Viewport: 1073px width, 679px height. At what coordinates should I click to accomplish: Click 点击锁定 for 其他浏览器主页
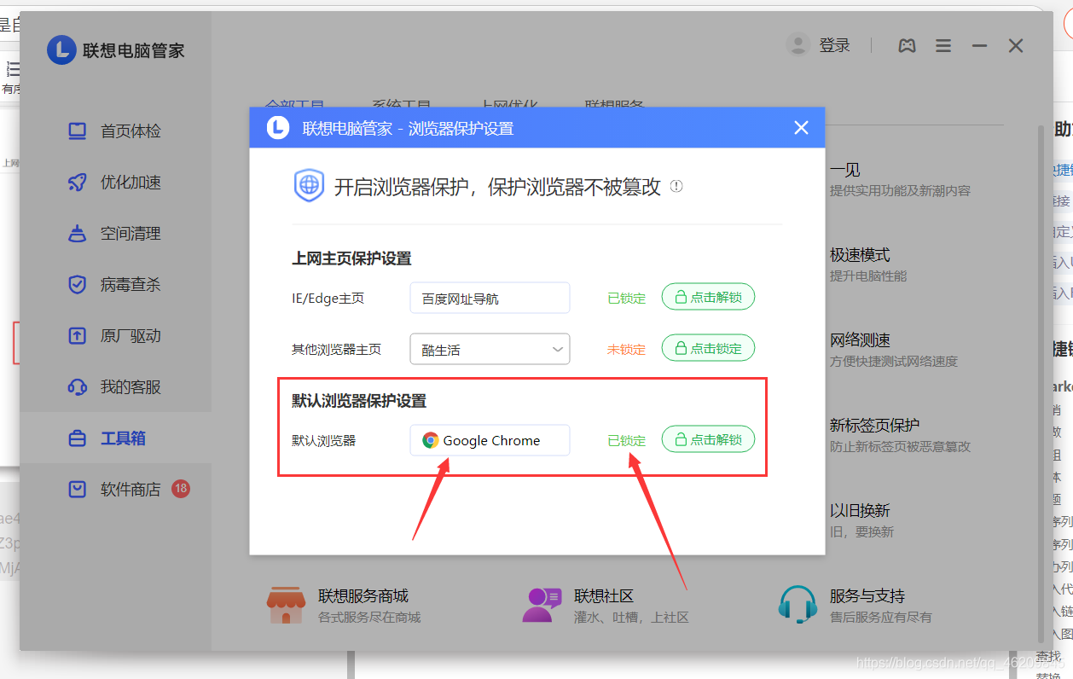coord(708,348)
